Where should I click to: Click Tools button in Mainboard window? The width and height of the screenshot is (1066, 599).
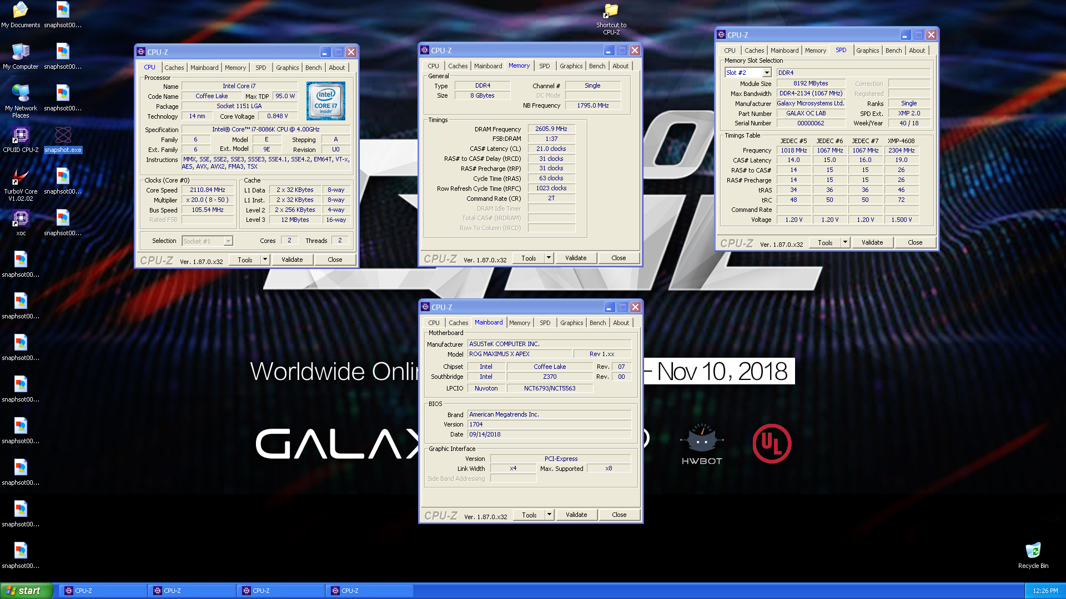tap(529, 515)
